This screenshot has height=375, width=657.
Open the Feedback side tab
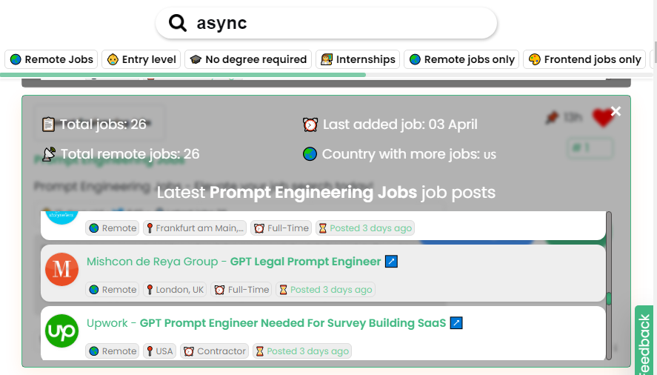click(644, 341)
